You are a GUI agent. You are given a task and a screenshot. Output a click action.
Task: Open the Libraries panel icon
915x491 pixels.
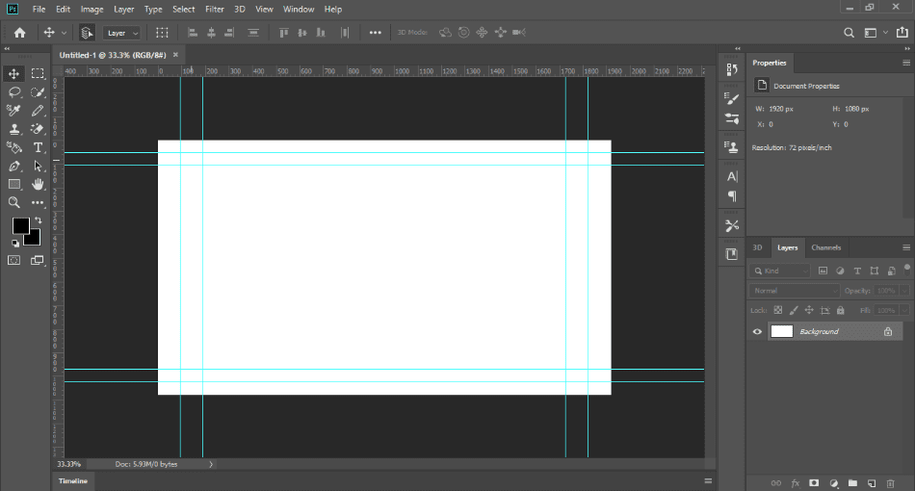point(732,254)
